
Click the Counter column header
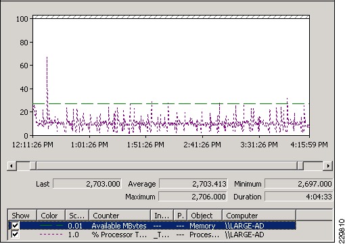pos(120,216)
